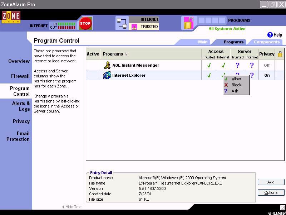Click the created date 7/23/01
Screen dimensions: 286x215
tap(145, 194)
